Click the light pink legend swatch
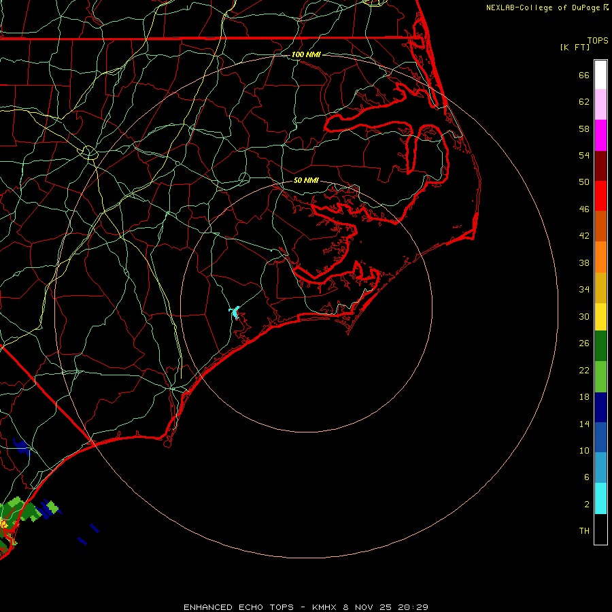Screen dimensions: 612x612 [600, 104]
